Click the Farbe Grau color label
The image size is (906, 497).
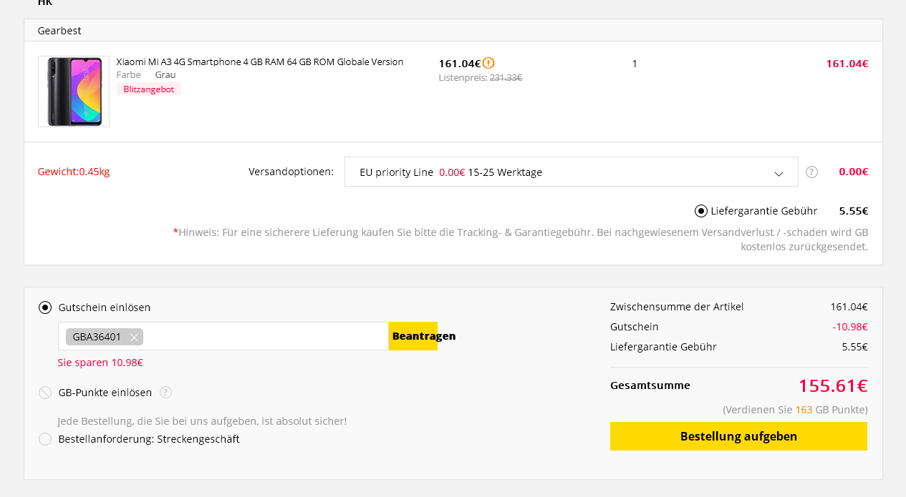point(146,74)
